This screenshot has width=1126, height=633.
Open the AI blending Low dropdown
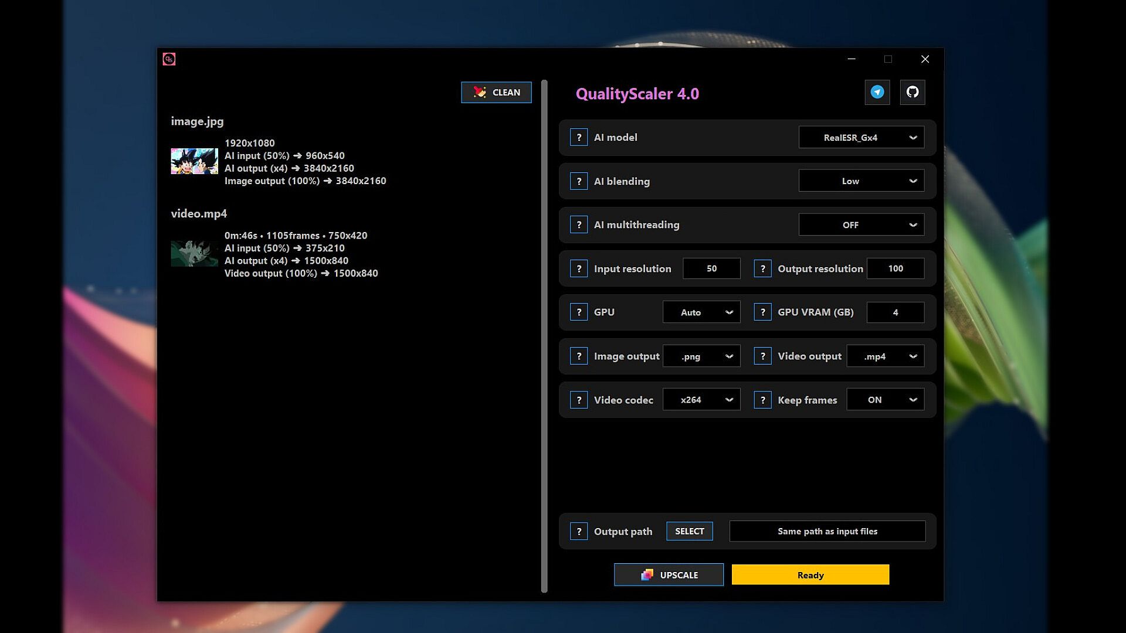pyautogui.click(x=861, y=181)
